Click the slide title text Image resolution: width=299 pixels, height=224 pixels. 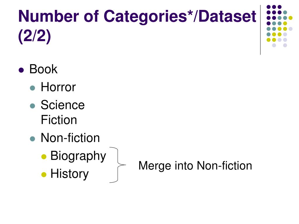(x=137, y=26)
